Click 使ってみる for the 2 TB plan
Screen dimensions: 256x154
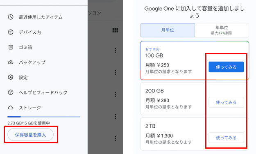coord(226,138)
